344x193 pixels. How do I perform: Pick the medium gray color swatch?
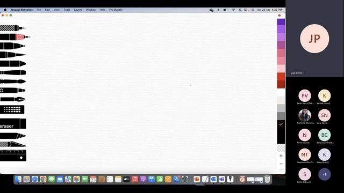pyautogui.click(x=281, y=116)
